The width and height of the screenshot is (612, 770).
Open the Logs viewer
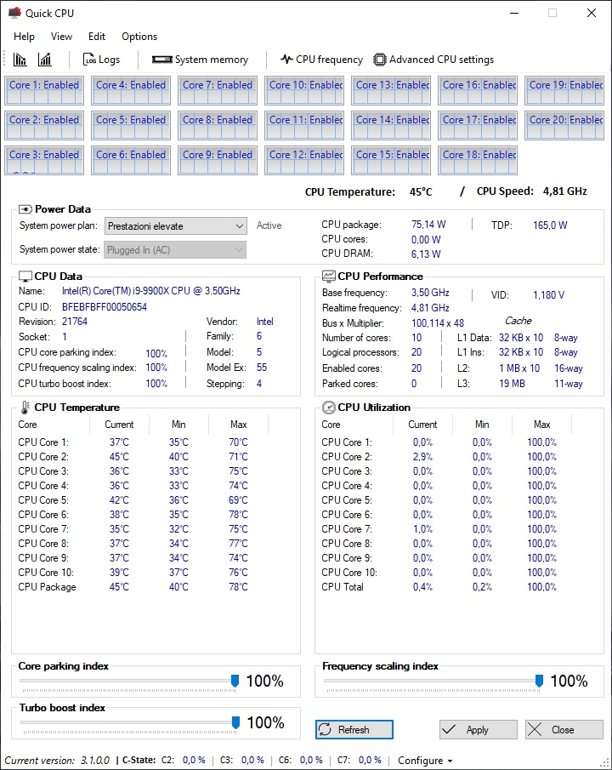point(101,60)
